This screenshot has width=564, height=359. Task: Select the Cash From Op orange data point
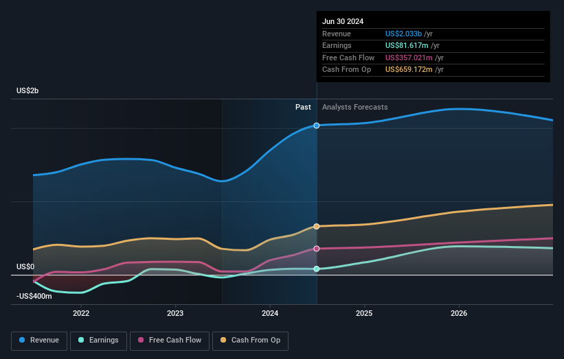pyautogui.click(x=317, y=226)
